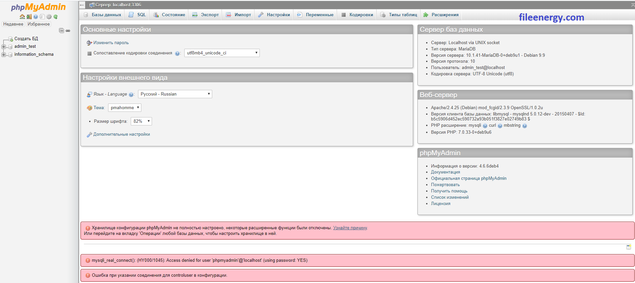
Task: Click the phpMyAdmin logo
Action: tap(38, 7)
